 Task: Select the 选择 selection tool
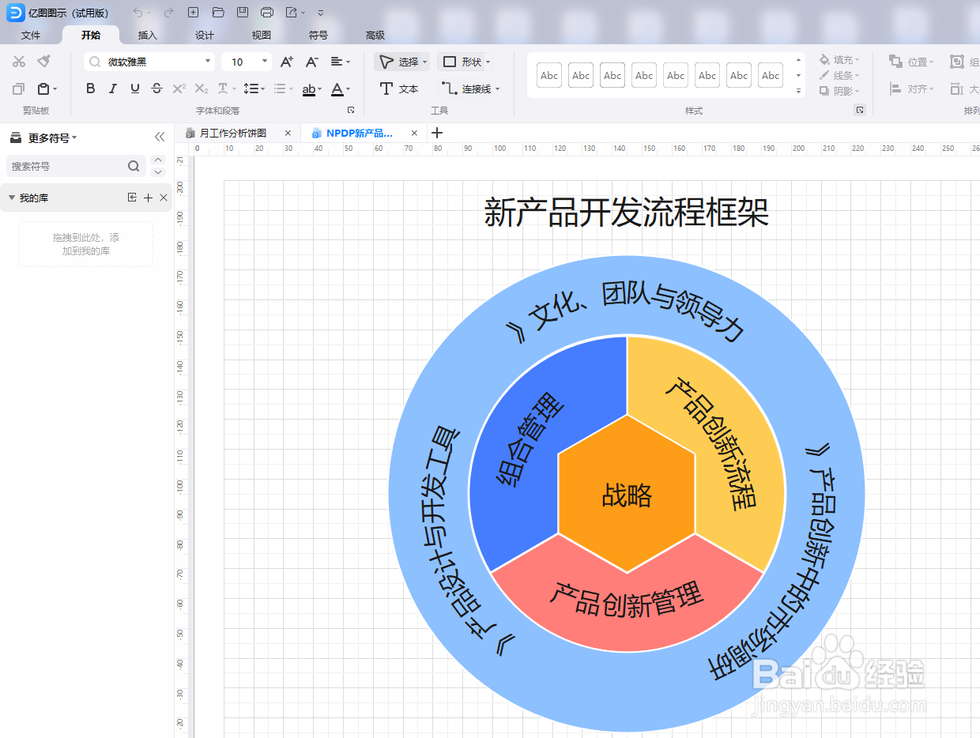[x=403, y=61]
